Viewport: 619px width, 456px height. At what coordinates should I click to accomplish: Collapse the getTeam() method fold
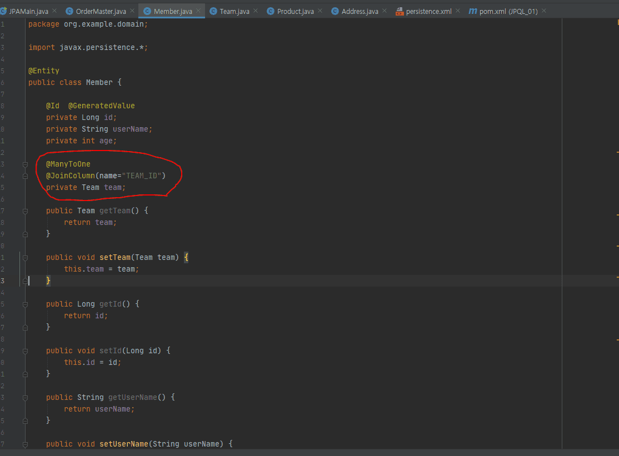(25, 211)
